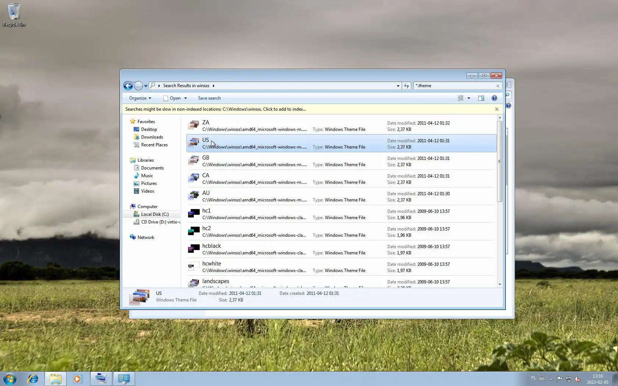Launch Windows Media Player from taskbar
This screenshot has width=618, height=386.
[x=78, y=379]
